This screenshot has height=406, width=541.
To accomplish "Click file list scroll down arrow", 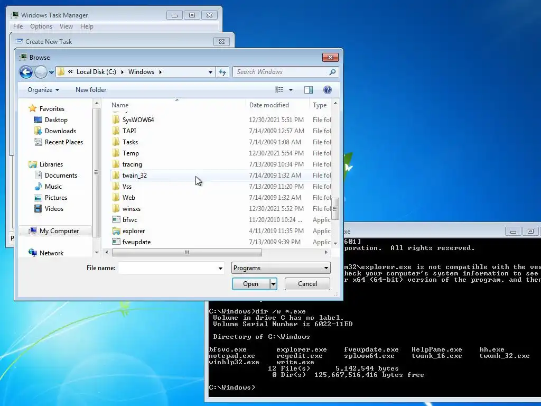I will pos(335,243).
